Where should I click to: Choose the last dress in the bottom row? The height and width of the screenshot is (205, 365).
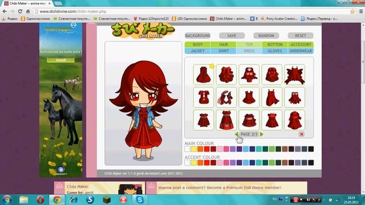tap(294, 120)
